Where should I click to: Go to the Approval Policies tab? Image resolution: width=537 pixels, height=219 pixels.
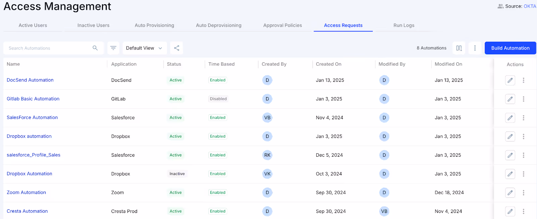283,25
